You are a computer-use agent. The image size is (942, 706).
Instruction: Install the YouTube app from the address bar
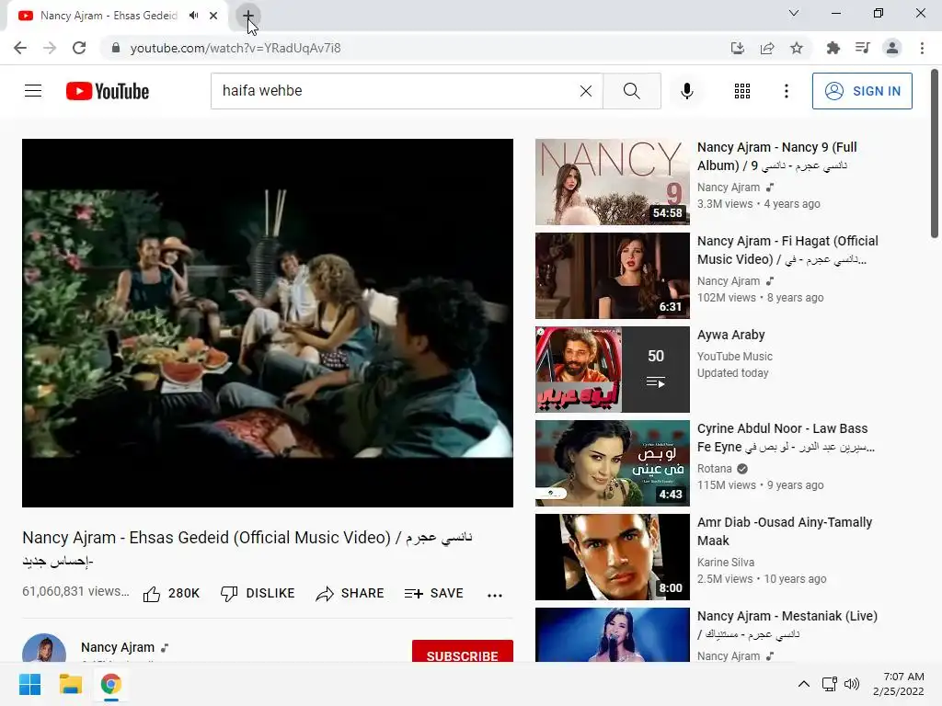[x=737, y=48]
